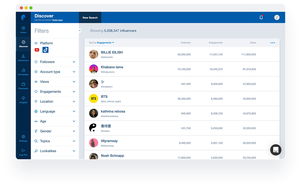Click the Lookalikes icon
The image size is (301, 187).
coord(36,151)
